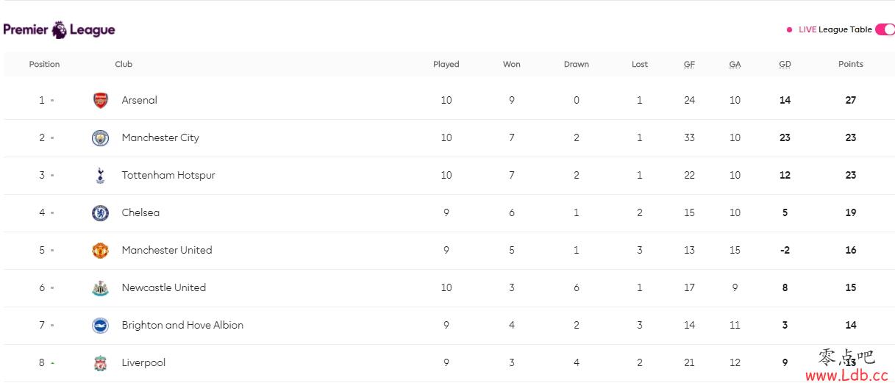Viewport: 895px width, 383px height.
Task: Click the GD column header
Action: [785, 64]
